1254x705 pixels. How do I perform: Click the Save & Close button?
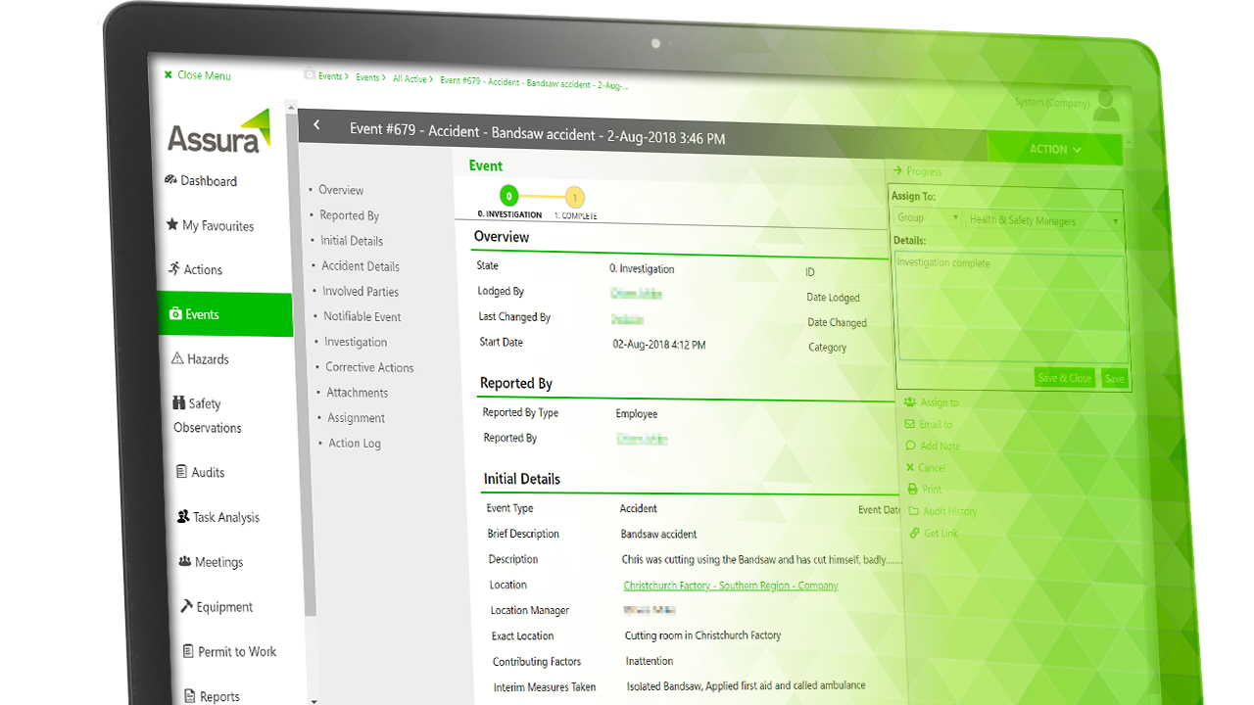point(1064,378)
